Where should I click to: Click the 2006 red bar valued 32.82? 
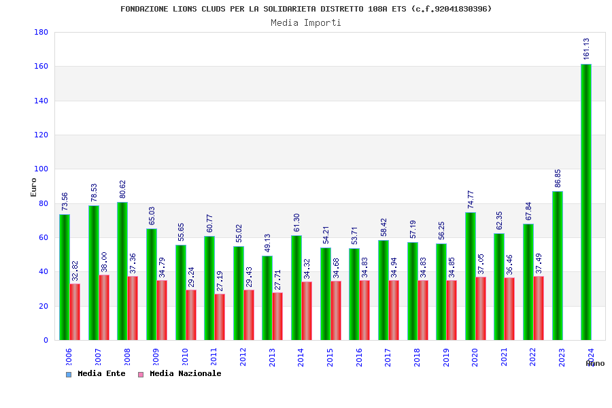pyautogui.click(x=75, y=312)
